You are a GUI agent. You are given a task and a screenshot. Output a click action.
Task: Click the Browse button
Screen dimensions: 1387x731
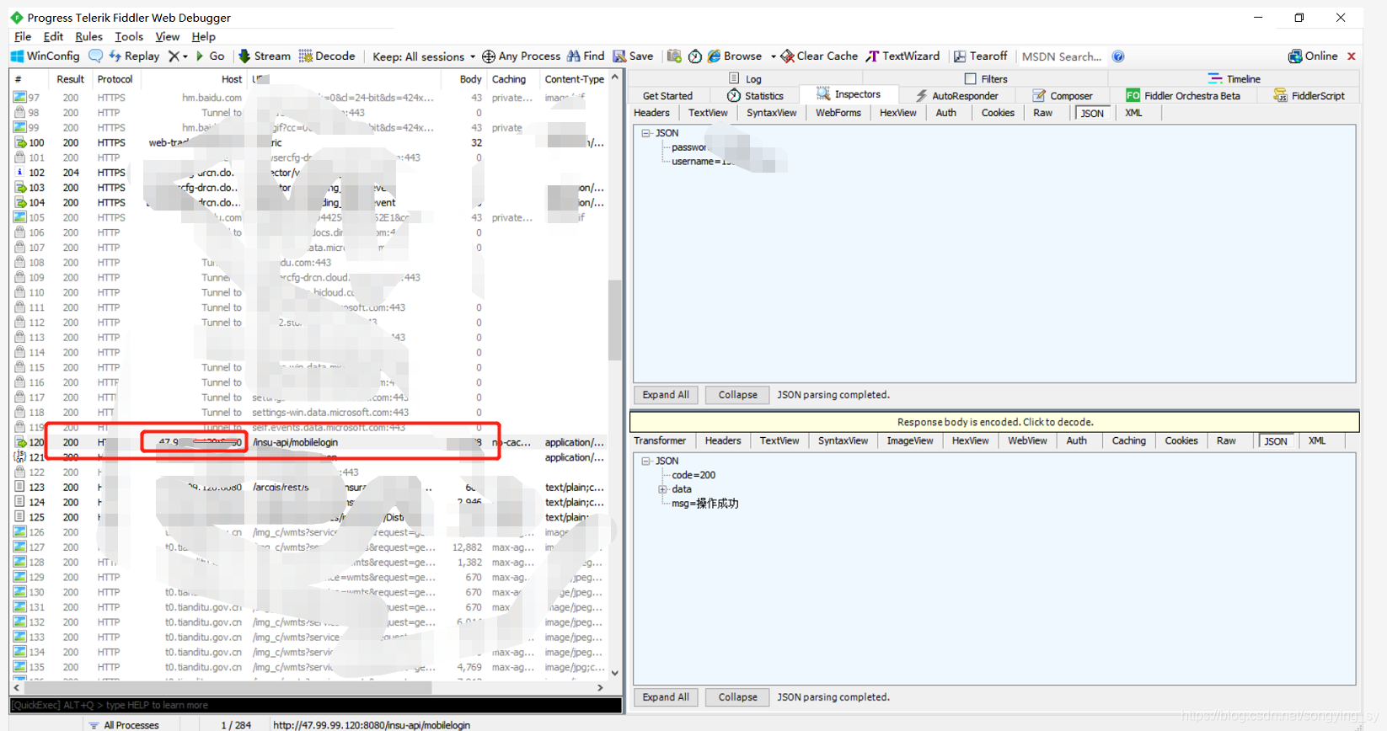point(735,56)
